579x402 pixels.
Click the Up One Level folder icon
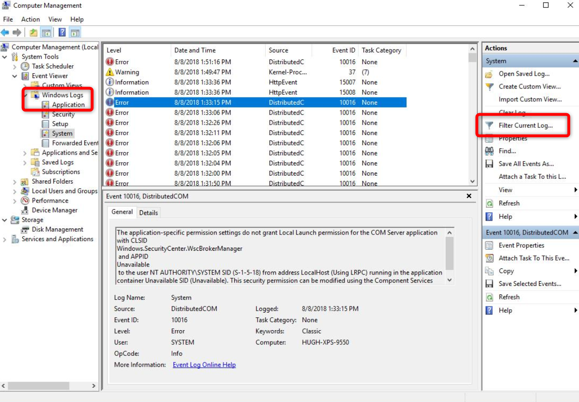tap(33, 32)
